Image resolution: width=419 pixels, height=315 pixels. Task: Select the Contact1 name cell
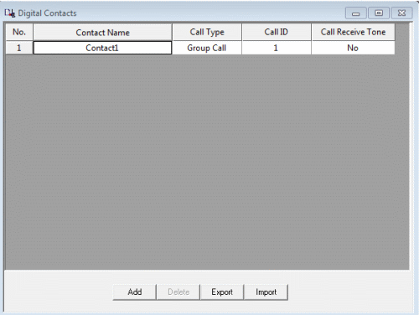click(x=102, y=48)
